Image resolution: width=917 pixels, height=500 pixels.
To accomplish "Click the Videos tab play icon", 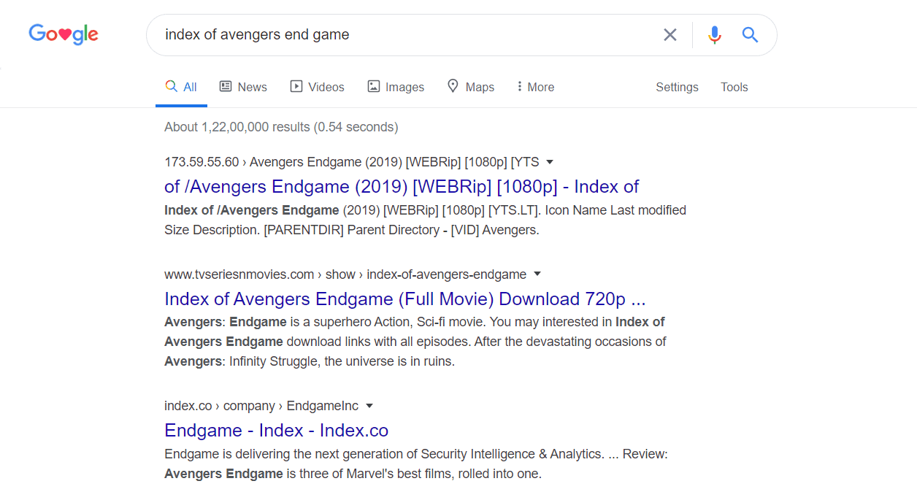I will pyautogui.click(x=296, y=86).
